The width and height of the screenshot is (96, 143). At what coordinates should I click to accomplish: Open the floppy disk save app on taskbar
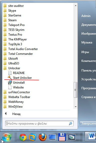pos(62,137)
